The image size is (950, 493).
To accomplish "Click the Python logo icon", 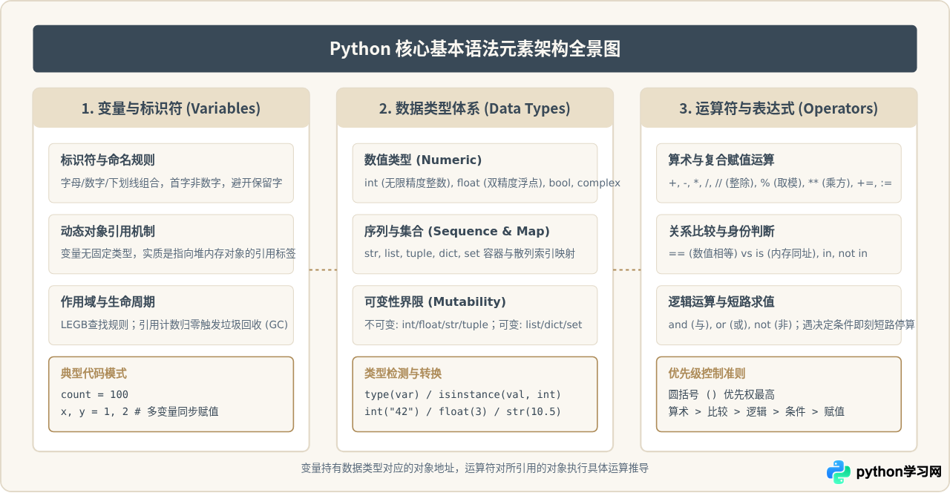I will point(839,472).
